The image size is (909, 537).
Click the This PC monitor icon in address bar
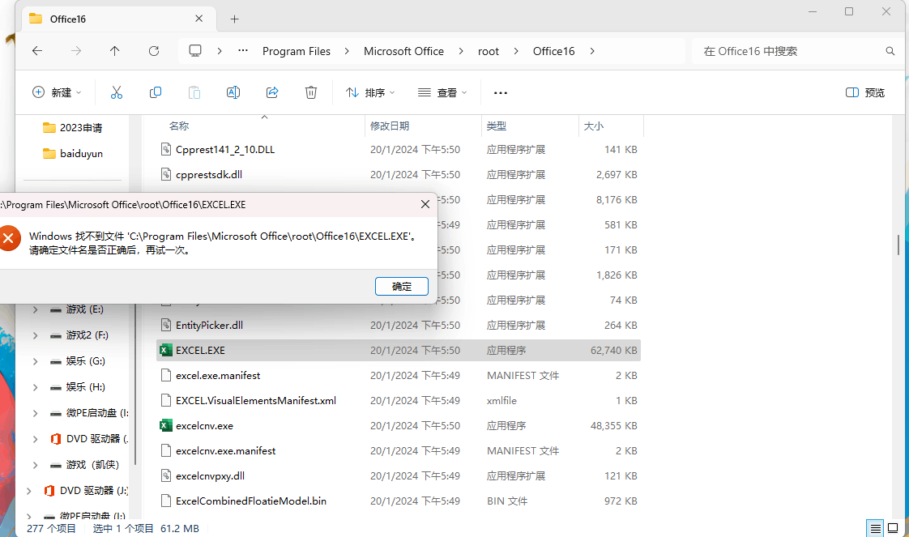coord(195,51)
